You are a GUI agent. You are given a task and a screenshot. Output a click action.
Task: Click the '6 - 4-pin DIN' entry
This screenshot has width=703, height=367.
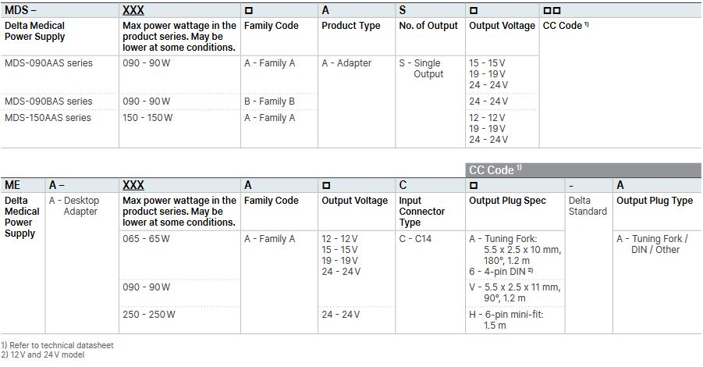[501, 272]
